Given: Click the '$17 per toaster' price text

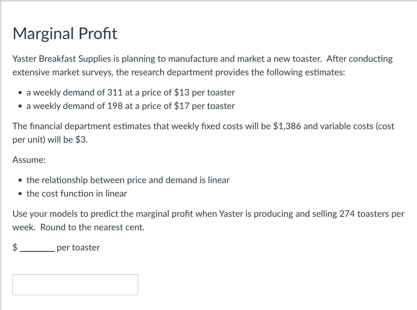Looking at the screenshot, I should [x=205, y=106].
